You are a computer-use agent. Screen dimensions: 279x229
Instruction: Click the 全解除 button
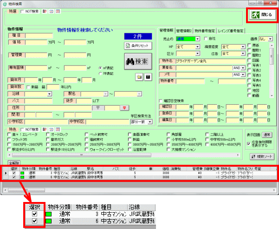(14, 163)
